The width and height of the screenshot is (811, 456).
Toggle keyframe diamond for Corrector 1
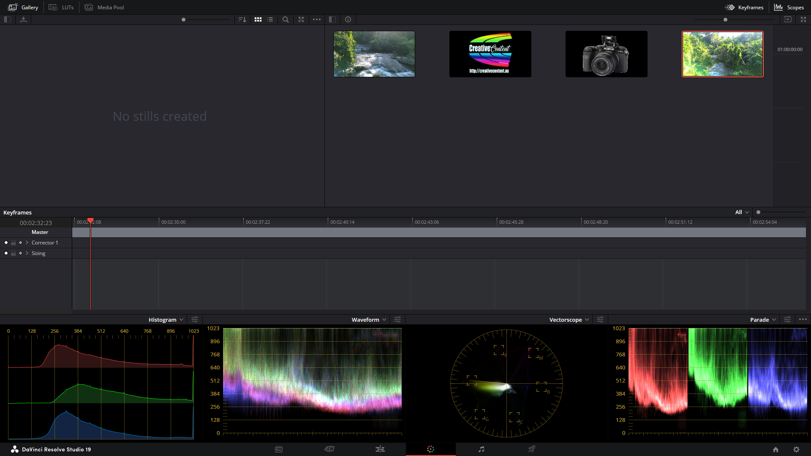coord(20,243)
